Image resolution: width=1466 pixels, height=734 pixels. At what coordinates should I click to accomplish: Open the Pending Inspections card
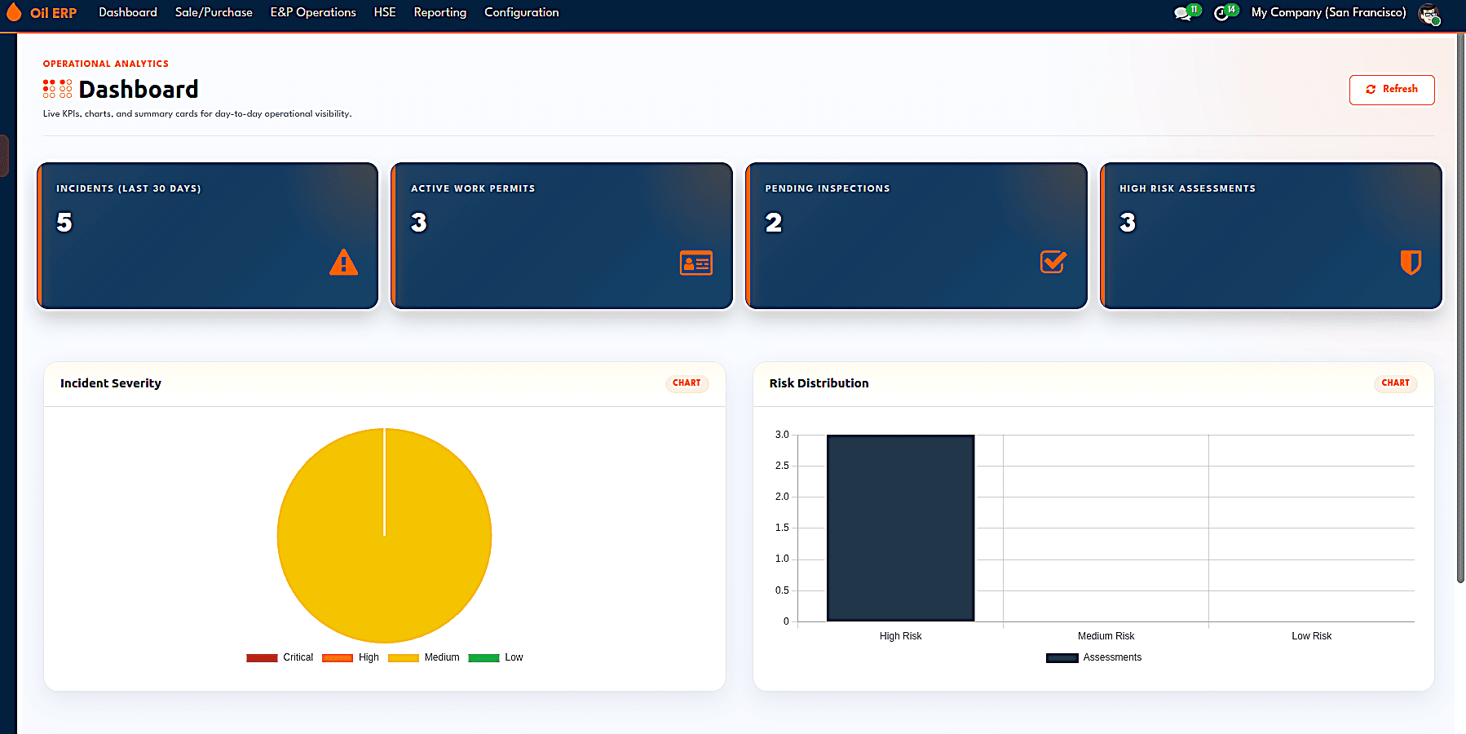click(x=916, y=236)
